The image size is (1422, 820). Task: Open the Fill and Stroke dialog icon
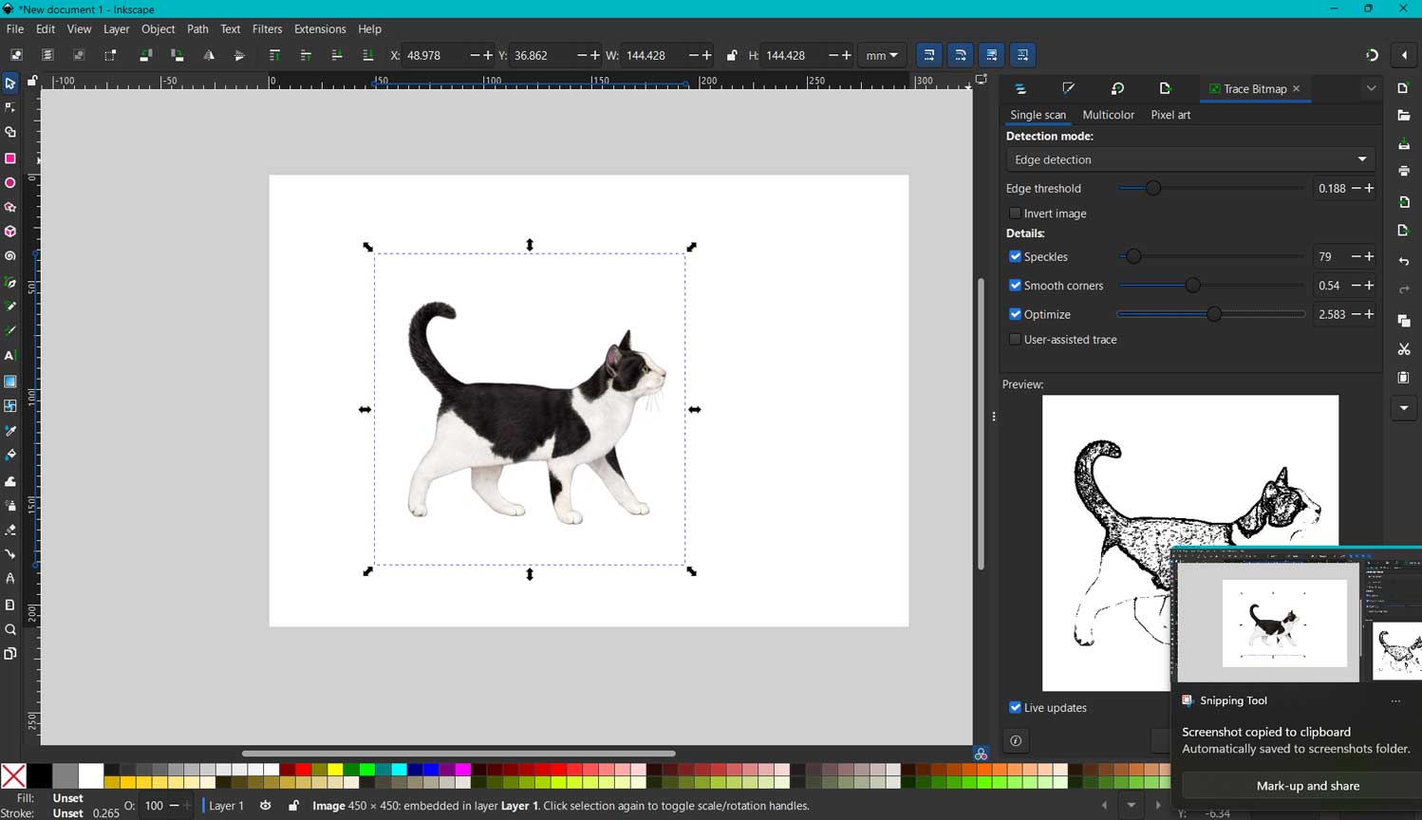coord(1069,88)
